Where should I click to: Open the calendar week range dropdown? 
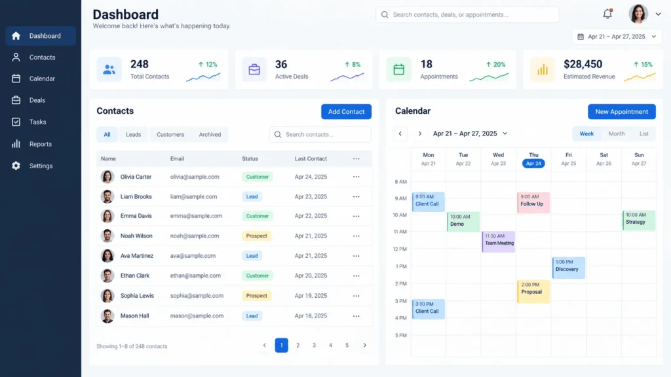click(x=470, y=134)
